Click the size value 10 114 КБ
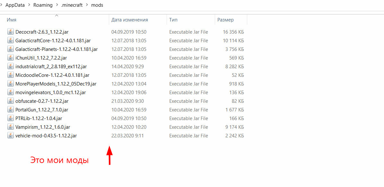The image size is (384, 187). [x=233, y=40]
